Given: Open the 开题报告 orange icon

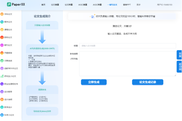Looking at the screenshot, I should (x=2, y=53).
